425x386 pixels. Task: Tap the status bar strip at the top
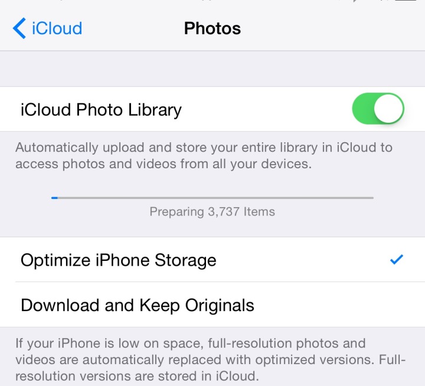click(212, 2)
